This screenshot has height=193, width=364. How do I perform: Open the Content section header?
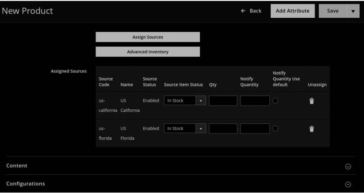(17, 166)
